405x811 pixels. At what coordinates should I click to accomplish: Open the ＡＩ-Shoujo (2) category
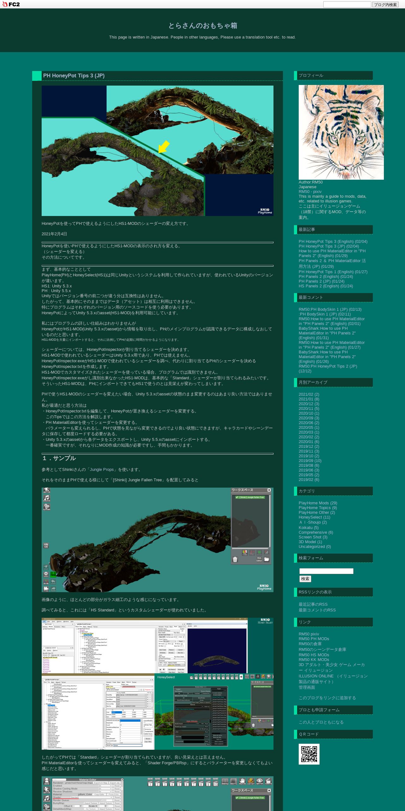pyautogui.click(x=313, y=522)
